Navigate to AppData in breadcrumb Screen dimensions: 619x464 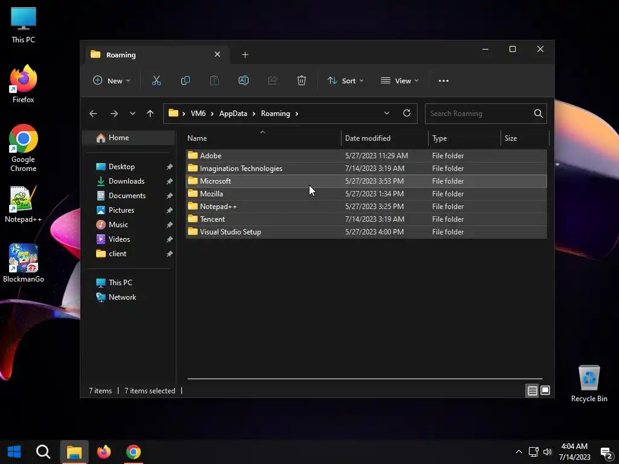pos(233,114)
